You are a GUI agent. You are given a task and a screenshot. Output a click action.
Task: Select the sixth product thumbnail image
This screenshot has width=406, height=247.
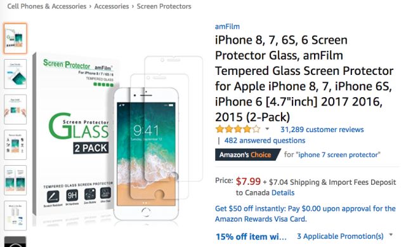coord(15,216)
